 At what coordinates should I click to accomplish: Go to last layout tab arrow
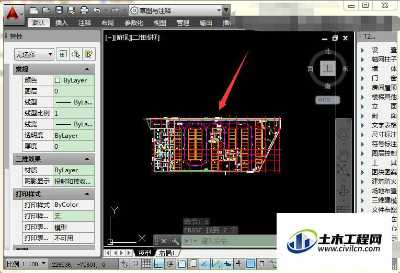[x=129, y=253]
